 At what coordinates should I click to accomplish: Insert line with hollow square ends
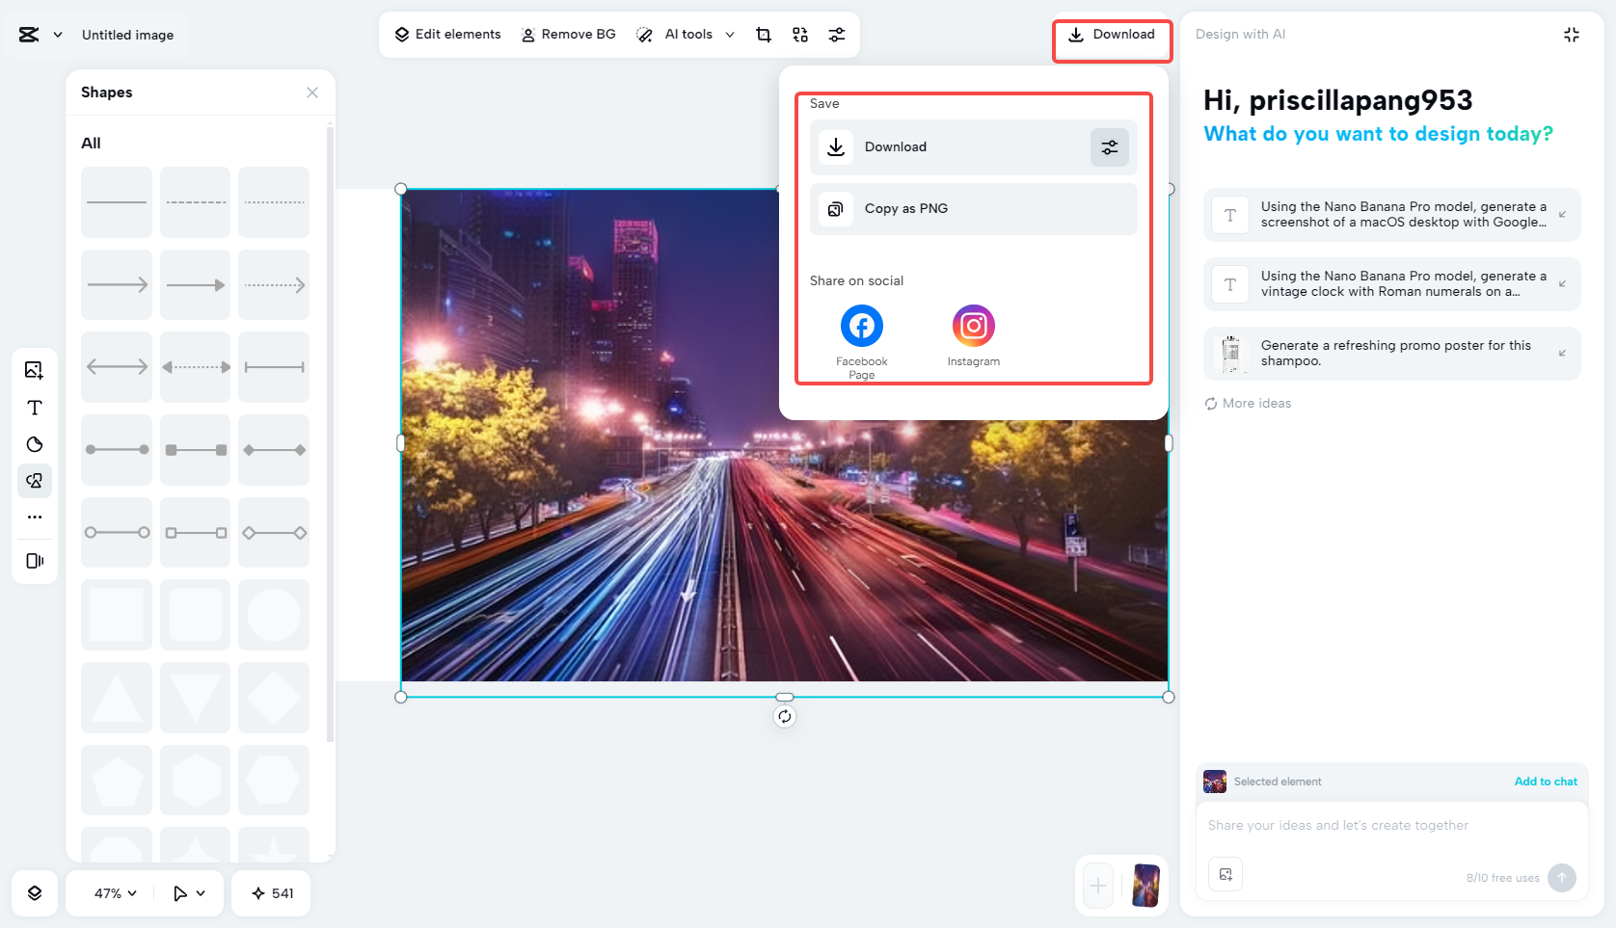point(196,533)
